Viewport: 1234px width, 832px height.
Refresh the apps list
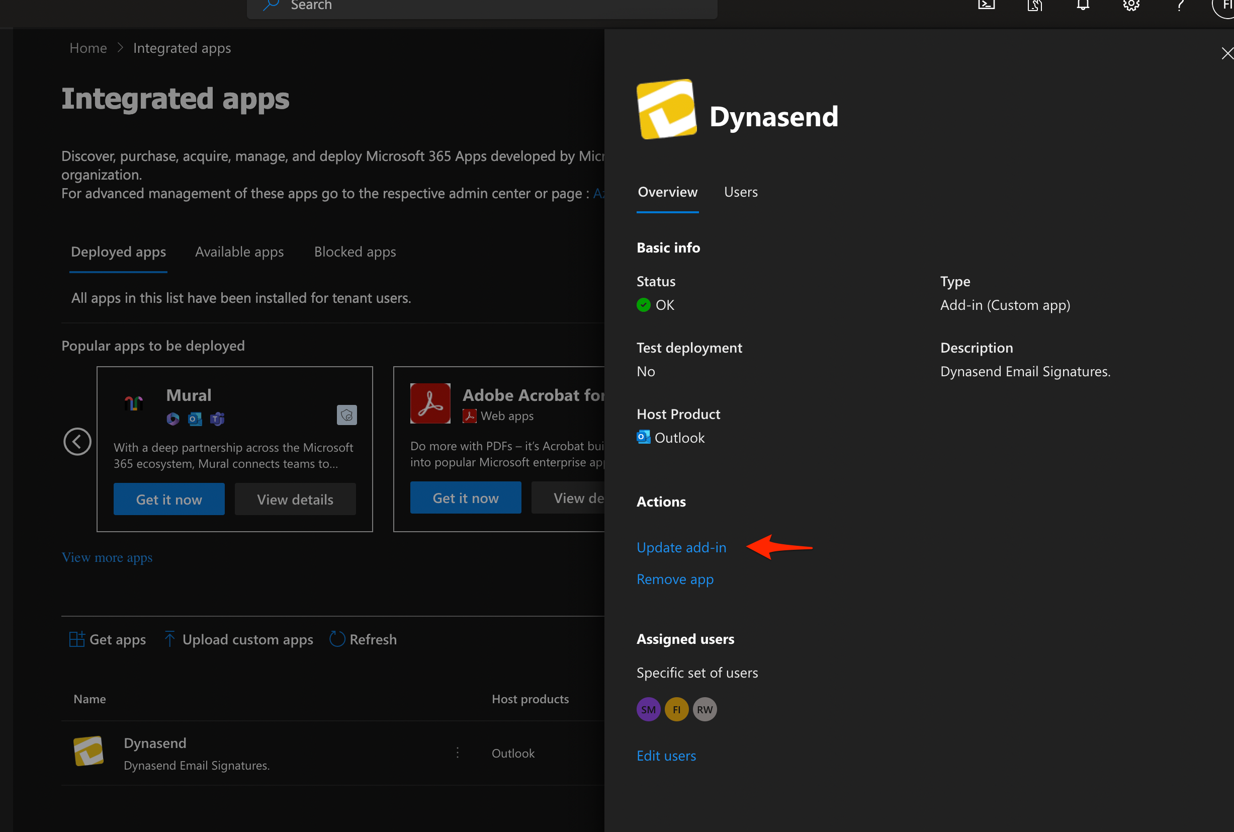(363, 639)
